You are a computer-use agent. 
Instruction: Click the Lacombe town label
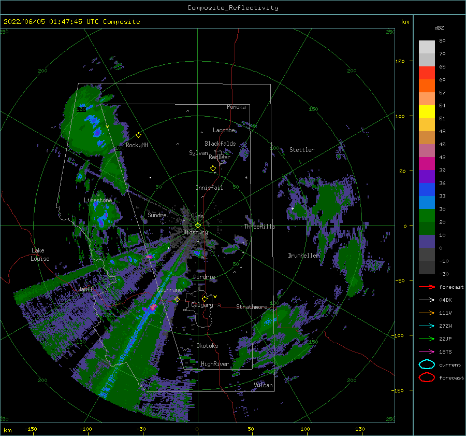(224, 130)
